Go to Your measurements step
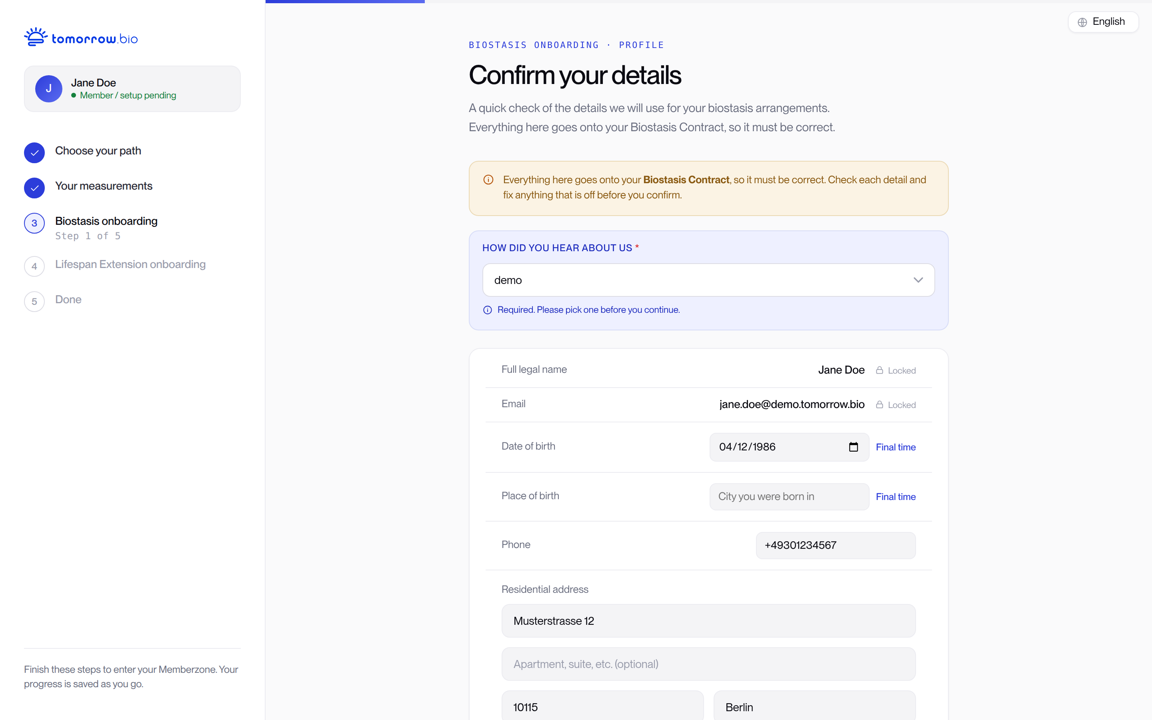Viewport: 1152px width, 720px height. point(104,186)
